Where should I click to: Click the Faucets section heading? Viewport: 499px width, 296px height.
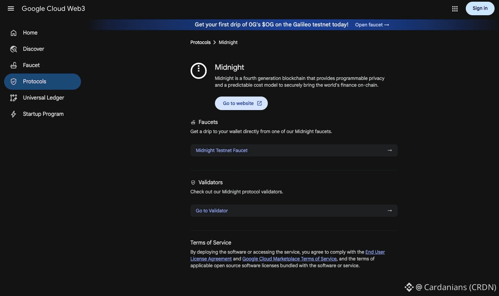tap(208, 122)
